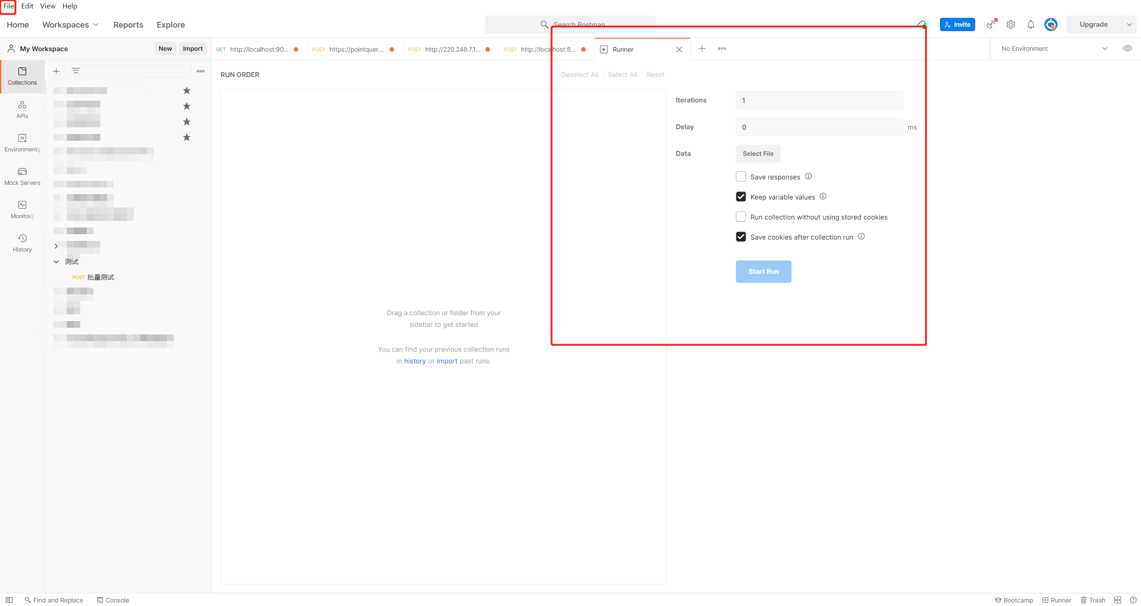Open the History sidebar panel
1141x606 pixels.
pos(22,243)
